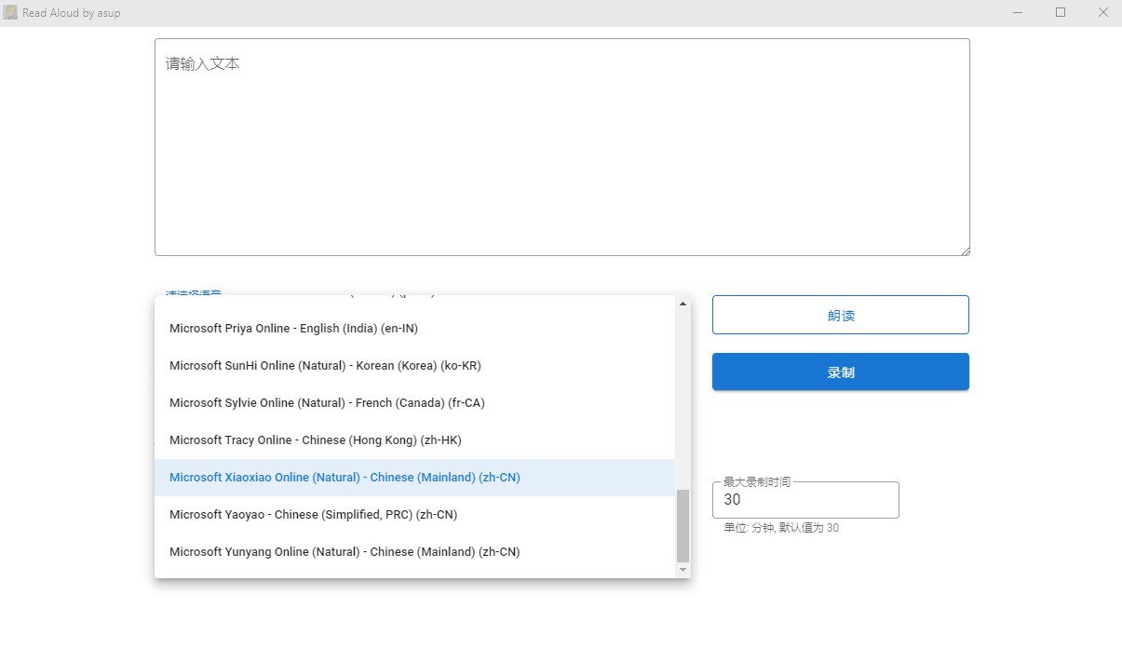The height and width of the screenshot is (649, 1122).
Task: Click the voice list scrollbar thumb
Action: coord(683,525)
